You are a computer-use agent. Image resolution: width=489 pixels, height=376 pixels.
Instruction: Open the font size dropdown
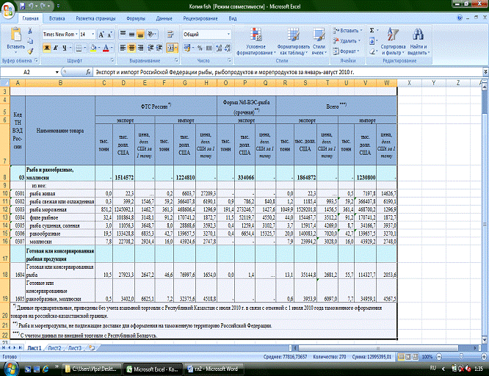93,34
